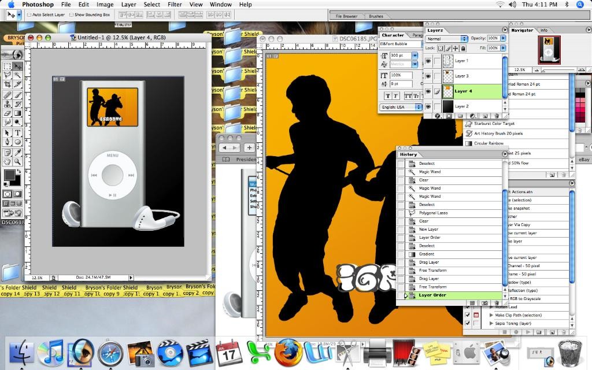
Task: Toggle Lock all padlock button
Action: pos(463,49)
